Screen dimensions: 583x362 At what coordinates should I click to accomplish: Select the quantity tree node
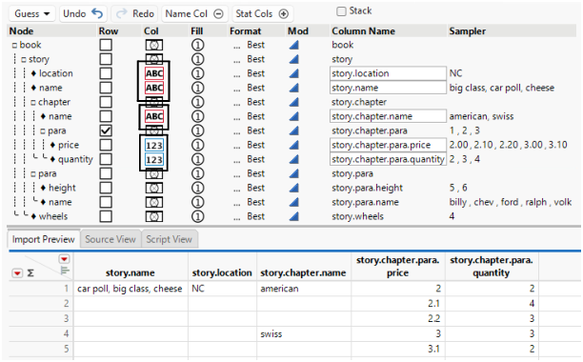[x=75, y=159]
